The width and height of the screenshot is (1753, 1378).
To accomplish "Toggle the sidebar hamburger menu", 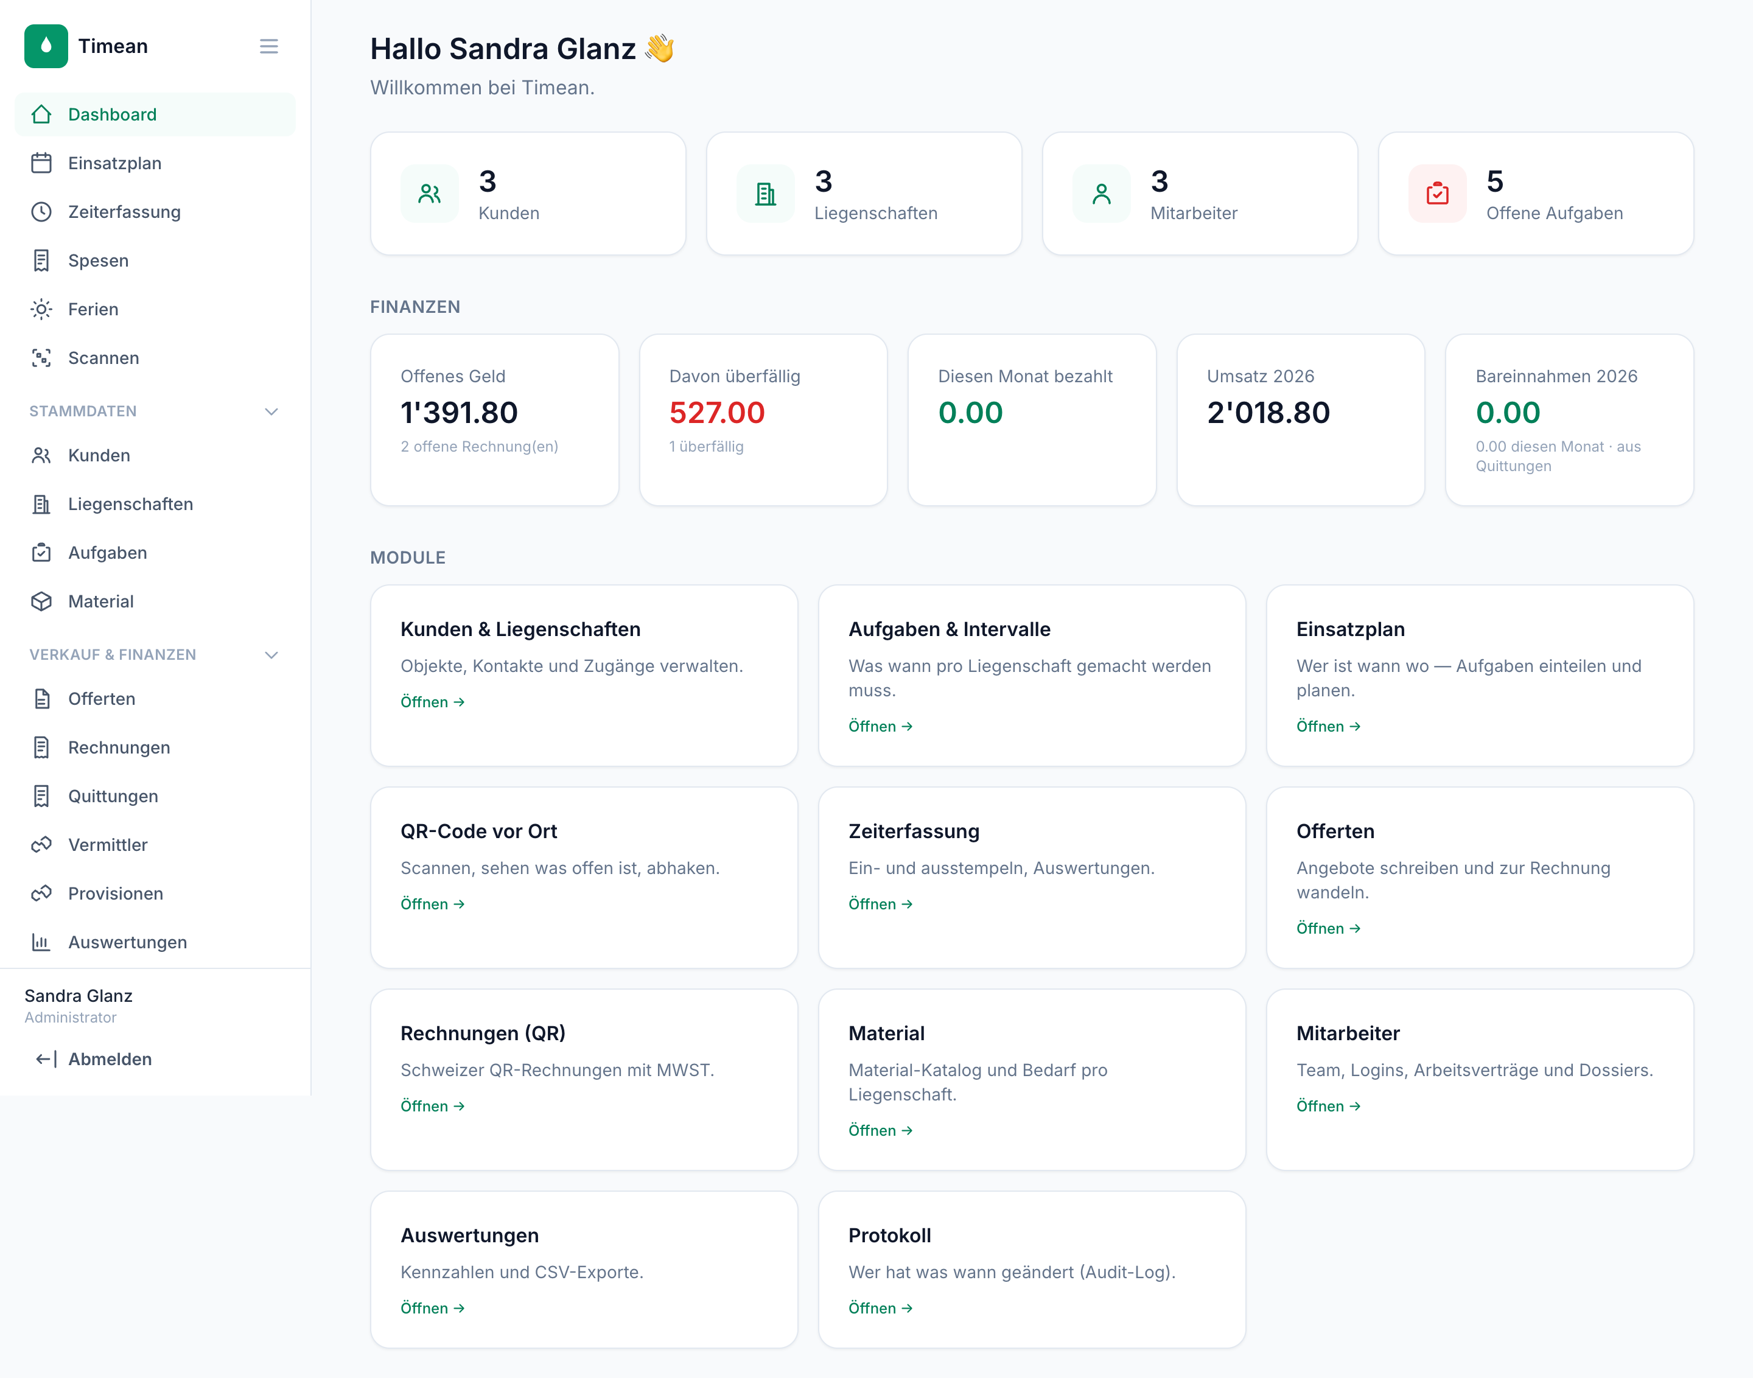I will click(268, 47).
